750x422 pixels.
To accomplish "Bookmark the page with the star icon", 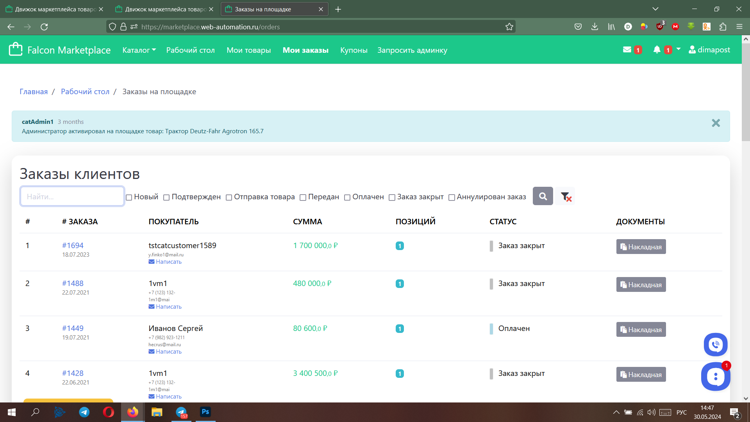I will click(x=509, y=27).
